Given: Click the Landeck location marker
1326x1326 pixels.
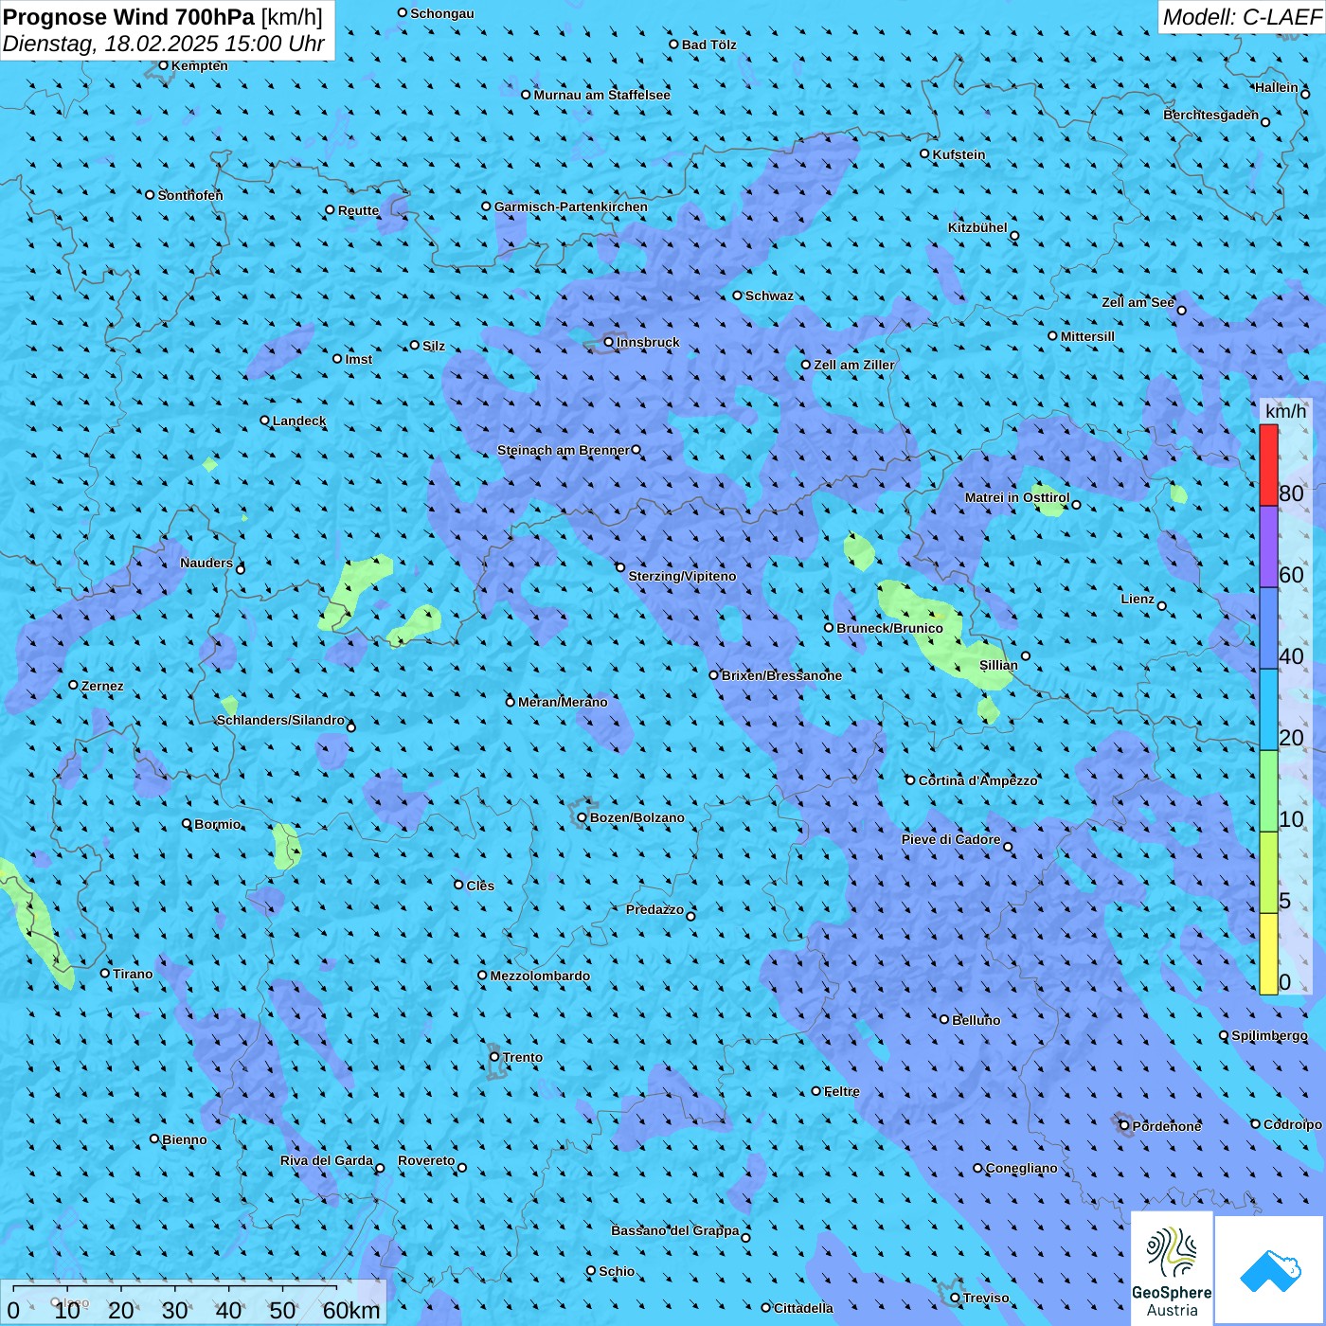Looking at the screenshot, I should pyautogui.click(x=264, y=420).
